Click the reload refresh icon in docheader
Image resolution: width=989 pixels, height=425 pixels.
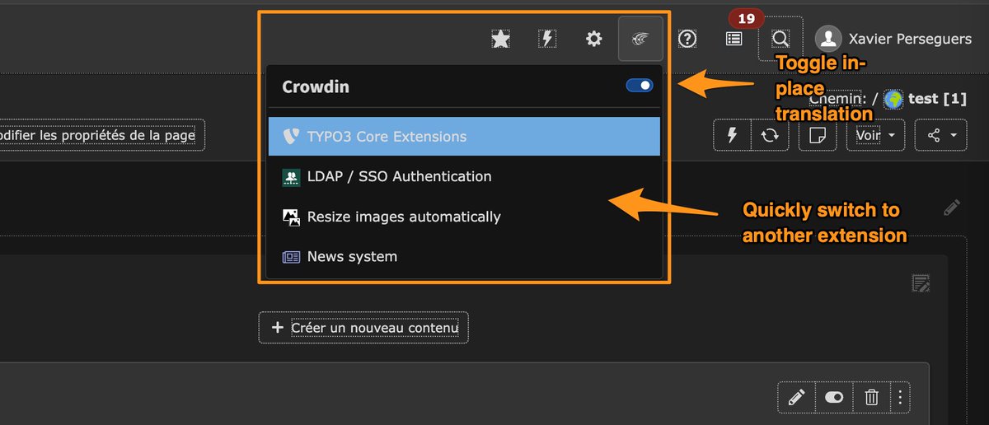point(770,135)
